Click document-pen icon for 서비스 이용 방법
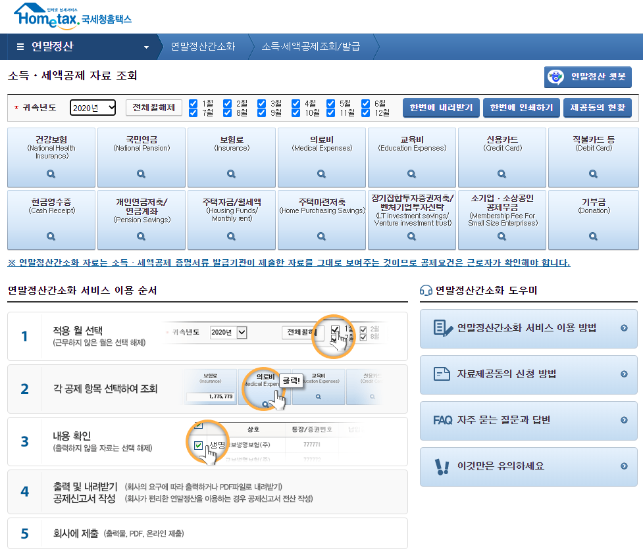643x557 pixels. (443, 328)
